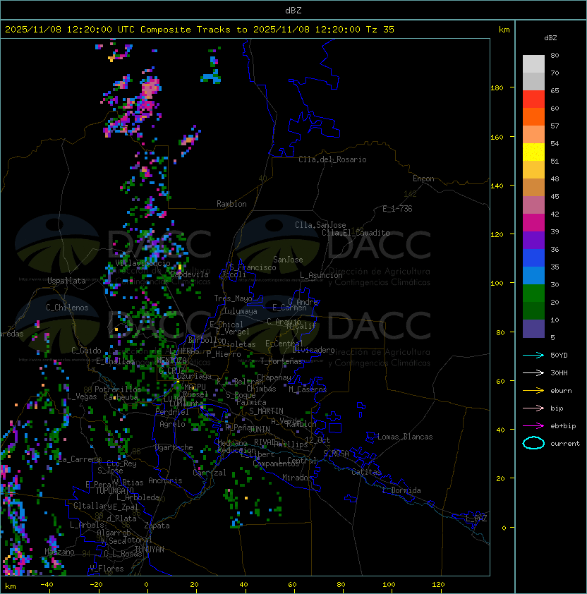Click the 'Manzano' place label

pyautogui.click(x=59, y=552)
